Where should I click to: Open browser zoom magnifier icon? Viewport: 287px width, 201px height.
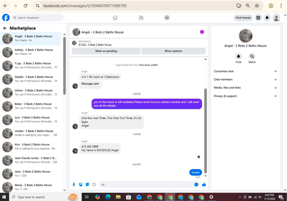[248, 6]
